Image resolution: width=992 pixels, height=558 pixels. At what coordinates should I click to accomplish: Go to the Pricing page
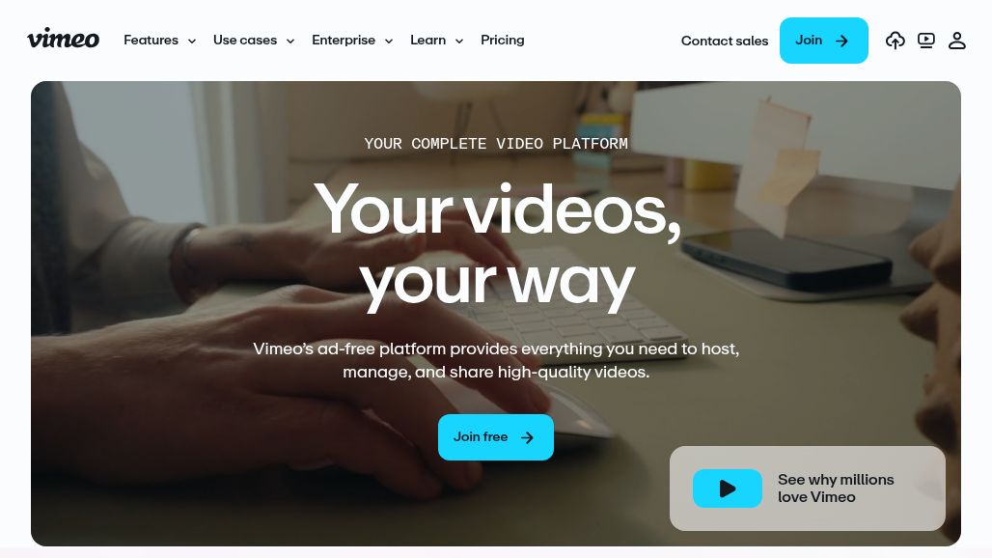[x=503, y=40]
